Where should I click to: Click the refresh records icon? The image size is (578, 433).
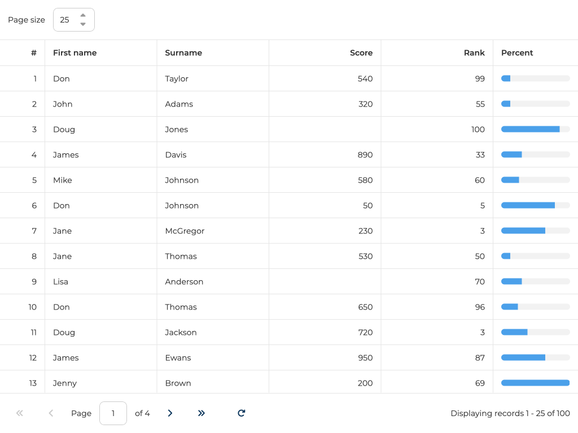(241, 413)
